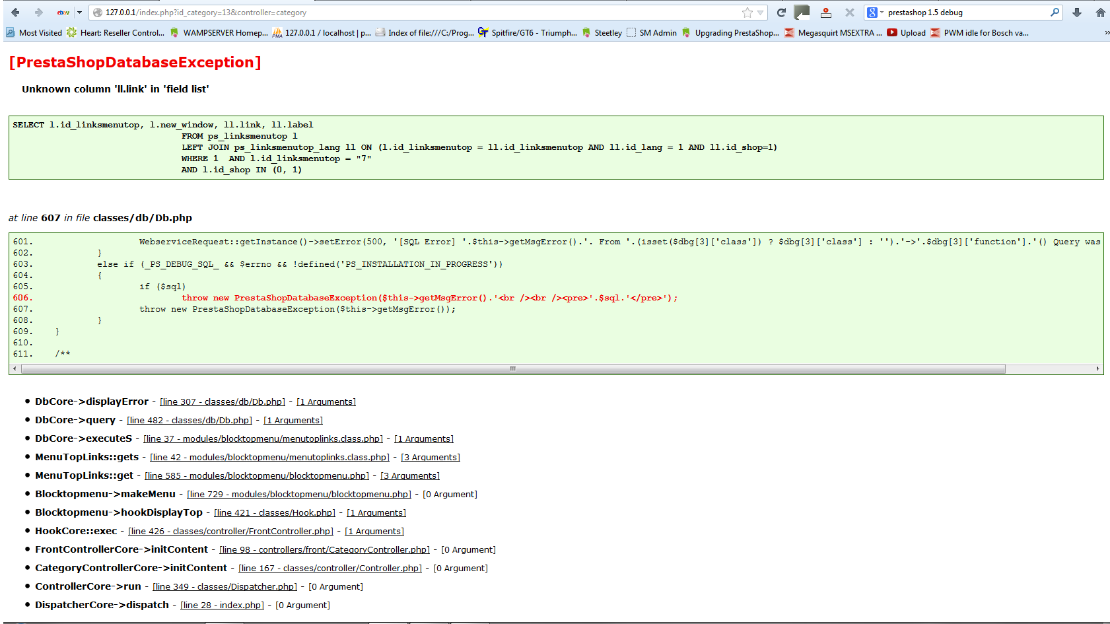
Task: Open the 'Spitfire/GT6 - Triumph...' bookmark
Action: tap(528, 33)
